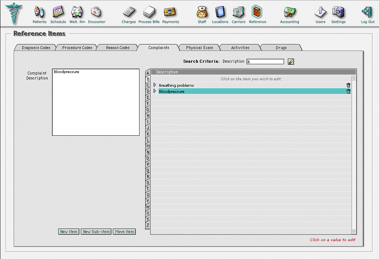Filter list by letter B tab
This screenshot has height=259, width=379.
(148, 79)
